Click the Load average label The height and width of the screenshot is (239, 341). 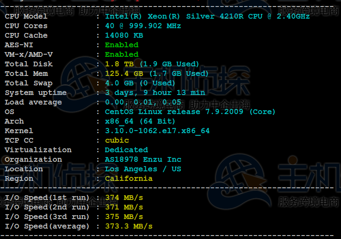point(33,102)
